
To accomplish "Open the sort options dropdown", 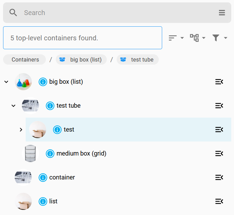I will 176,38.
